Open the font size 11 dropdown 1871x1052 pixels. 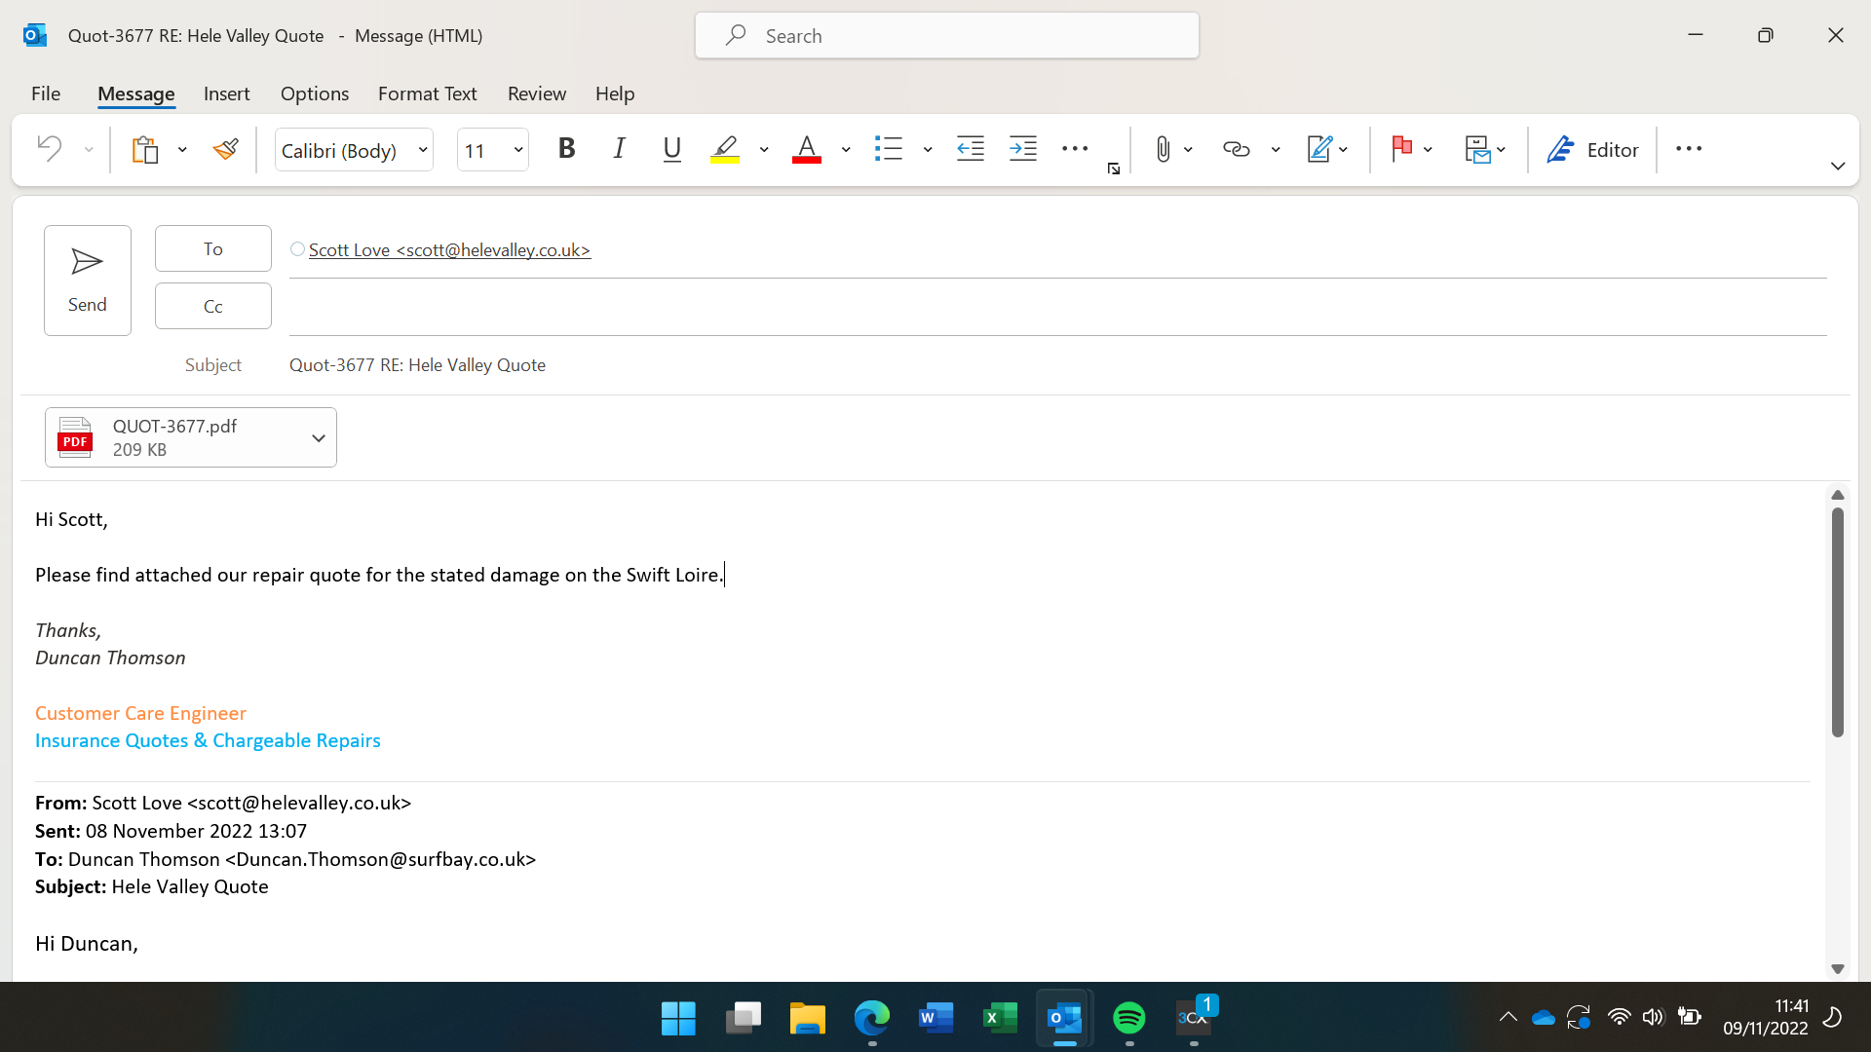pos(518,150)
